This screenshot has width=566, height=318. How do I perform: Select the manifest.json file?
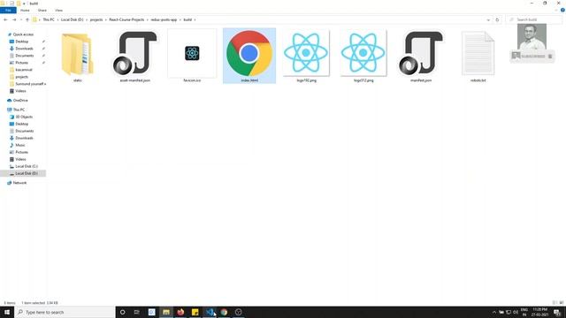point(421,57)
